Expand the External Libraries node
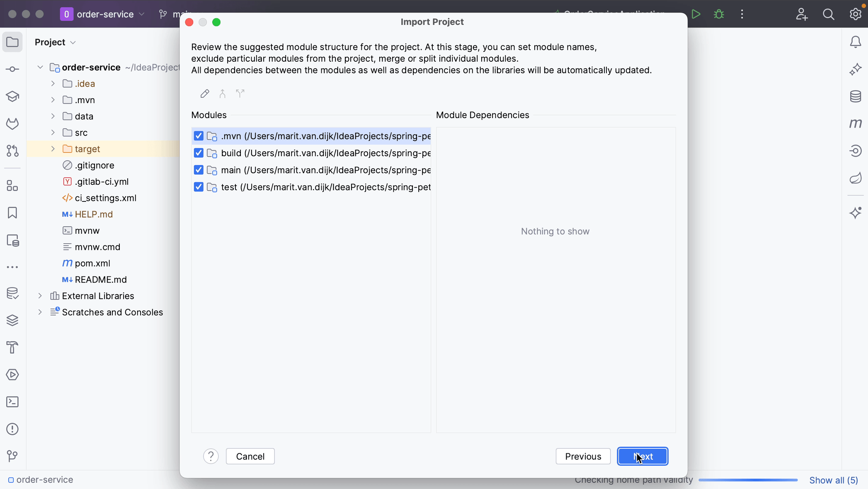 (40, 296)
